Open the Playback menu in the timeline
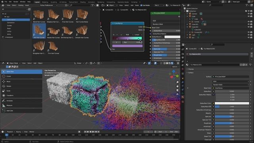 click(11, 132)
